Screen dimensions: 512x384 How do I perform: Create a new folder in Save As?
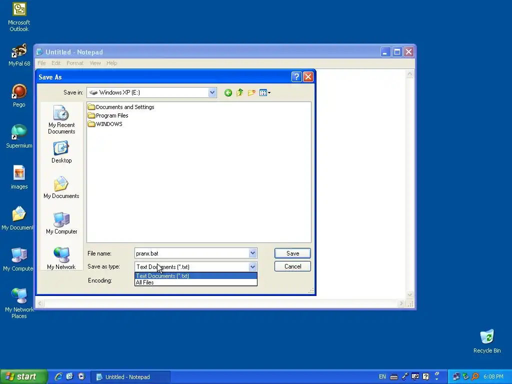coord(251,92)
